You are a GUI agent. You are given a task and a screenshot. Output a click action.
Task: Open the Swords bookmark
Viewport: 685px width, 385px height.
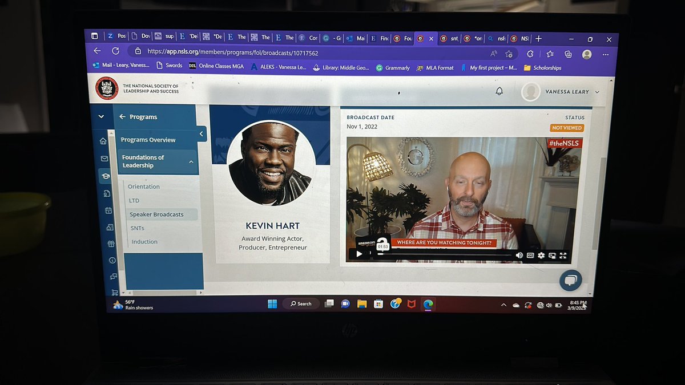[170, 66]
